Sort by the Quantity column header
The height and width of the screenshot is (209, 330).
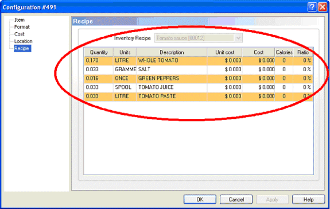pyautogui.click(x=99, y=52)
